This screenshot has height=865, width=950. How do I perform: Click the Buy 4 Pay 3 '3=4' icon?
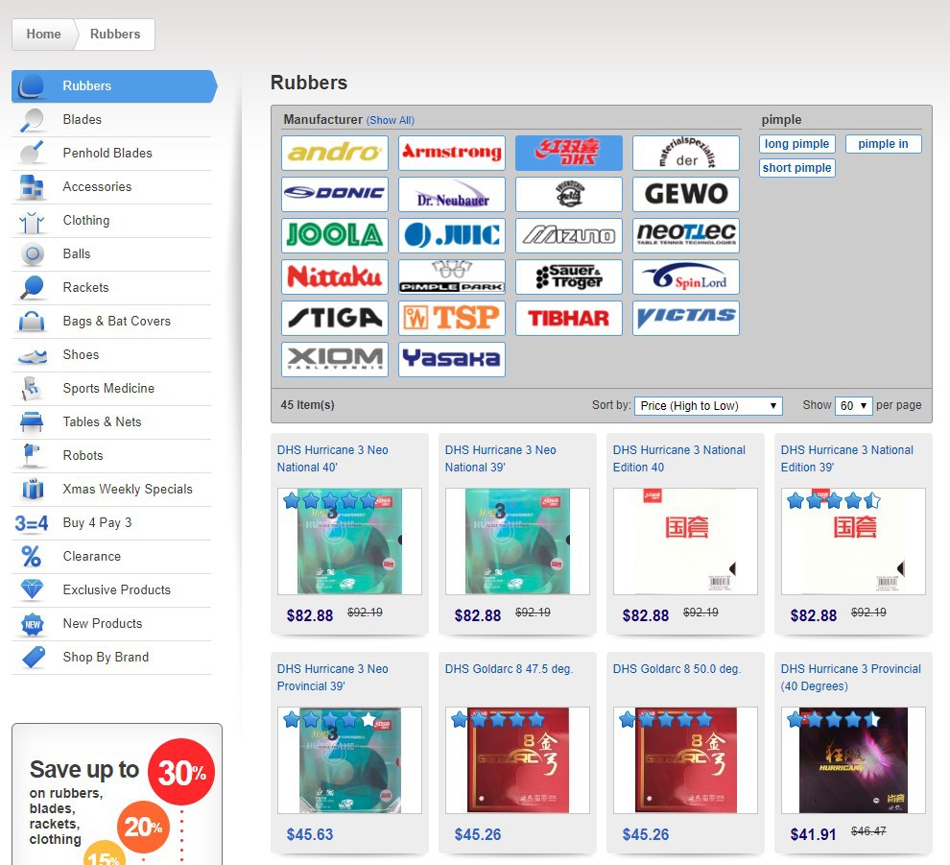click(x=32, y=523)
